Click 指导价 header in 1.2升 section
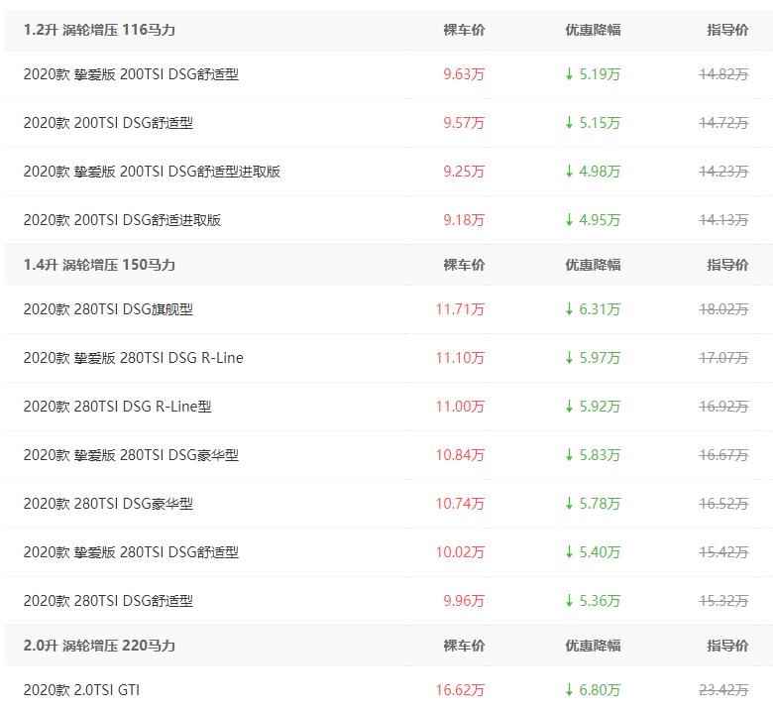The height and width of the screenshot is (712, 773). pos(727,30)
